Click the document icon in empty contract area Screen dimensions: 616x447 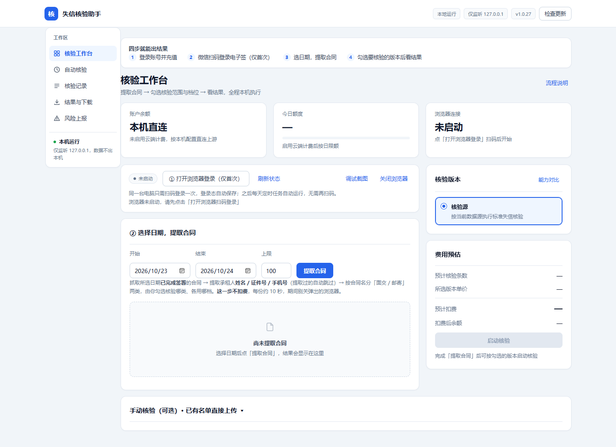(x=270, y=327)
